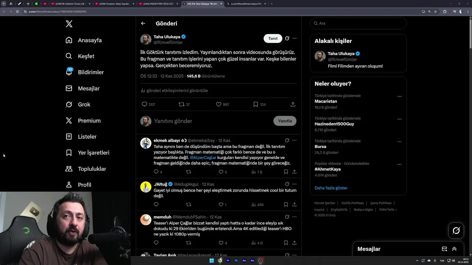This screenshot has width=472, height=265.
Task: Bookmark memduh's comment
Action: point(286,243)
